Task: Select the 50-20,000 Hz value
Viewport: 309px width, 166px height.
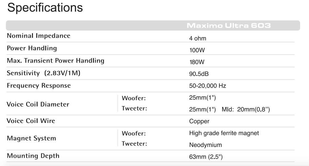Action: [x=207, y=86]
